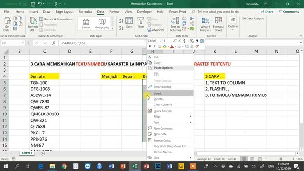Open mini toolbar font name dropdown

[160, 41]
